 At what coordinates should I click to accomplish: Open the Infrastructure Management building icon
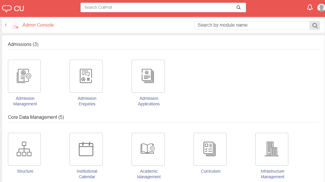point(272,149)
